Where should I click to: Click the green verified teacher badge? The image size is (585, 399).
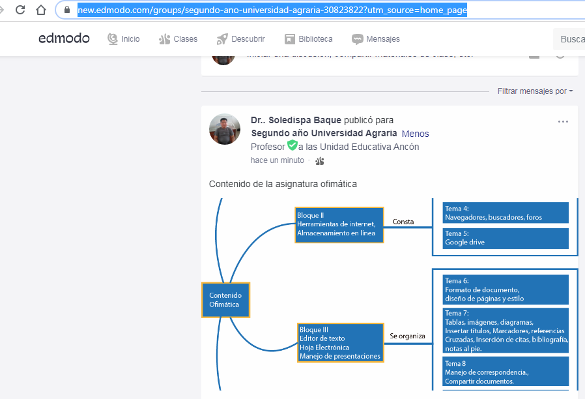(x=292, y=146)
